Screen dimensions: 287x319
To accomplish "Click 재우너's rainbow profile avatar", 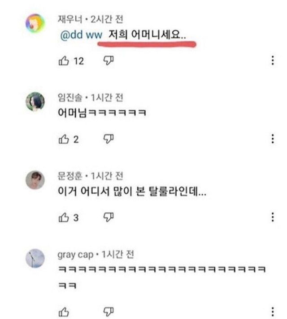I will (x=35, y=23).
